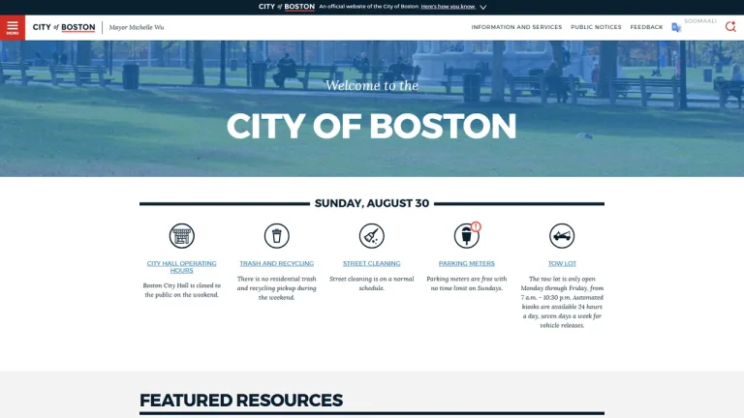Image resolution: width=744 pixels, height=418 pixels.
Task: Open the red hamburger Menu button
Action: [x=13, y=27]
